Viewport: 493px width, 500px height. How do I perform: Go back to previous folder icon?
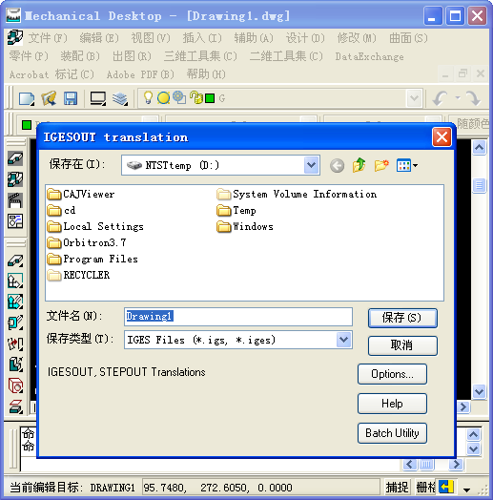(x=337, y=165)
